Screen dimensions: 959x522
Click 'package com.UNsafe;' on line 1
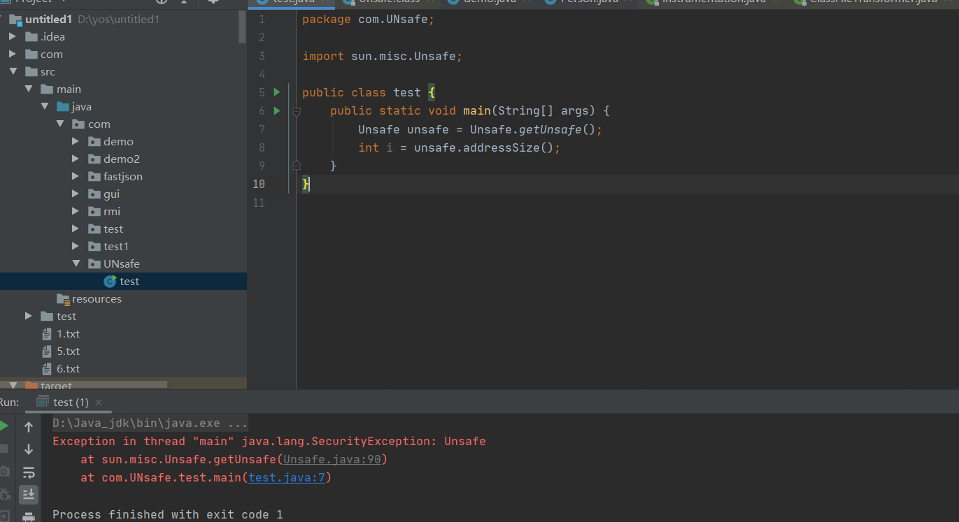click(x=369, y=20)
